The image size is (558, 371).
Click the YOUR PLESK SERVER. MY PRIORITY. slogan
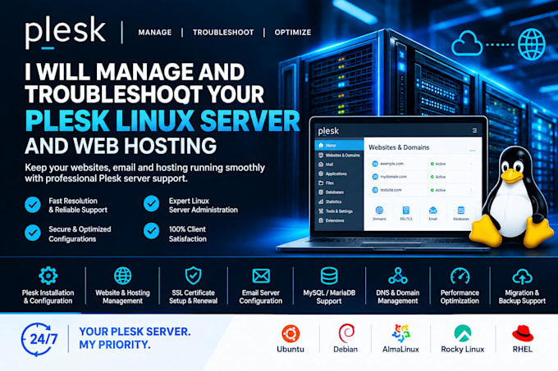[135, 338]
